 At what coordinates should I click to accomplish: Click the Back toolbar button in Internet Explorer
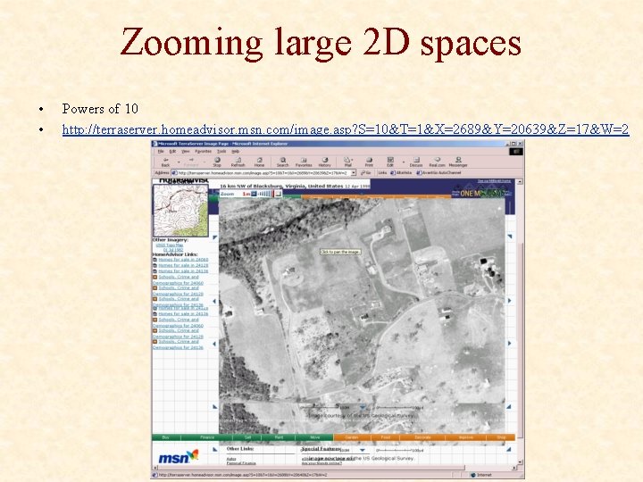(x=166, y=162)
